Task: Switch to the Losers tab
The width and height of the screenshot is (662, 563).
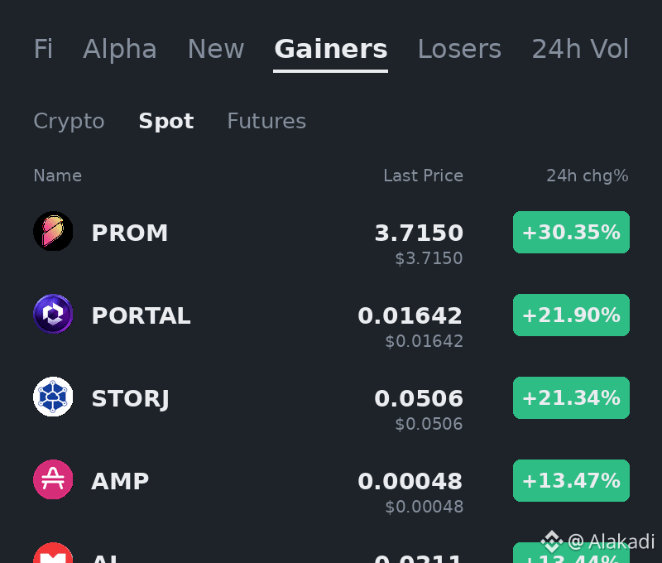Action: tap(459, 49)
